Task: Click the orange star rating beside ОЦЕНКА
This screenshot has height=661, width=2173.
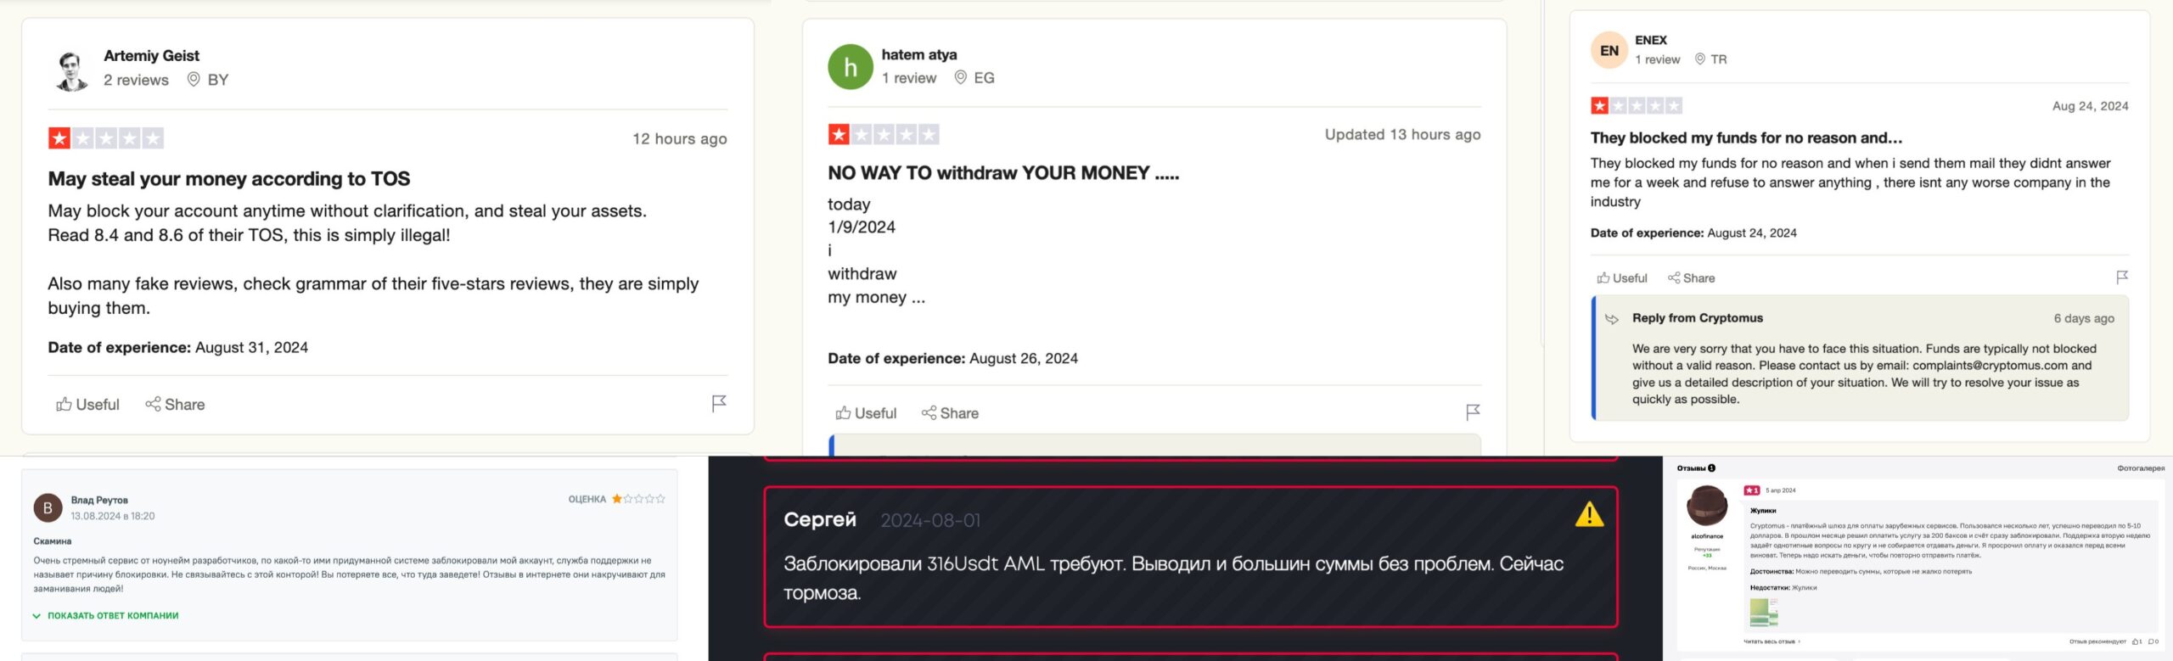Action: point(638,499)
